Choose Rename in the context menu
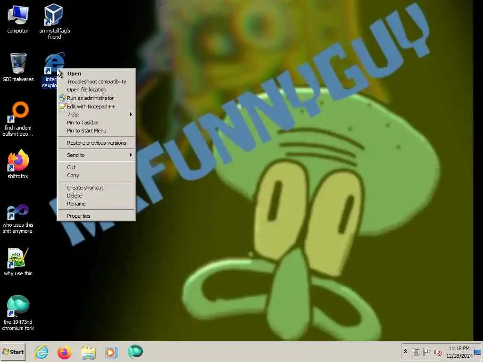483x362 pixels. (96, 204)
